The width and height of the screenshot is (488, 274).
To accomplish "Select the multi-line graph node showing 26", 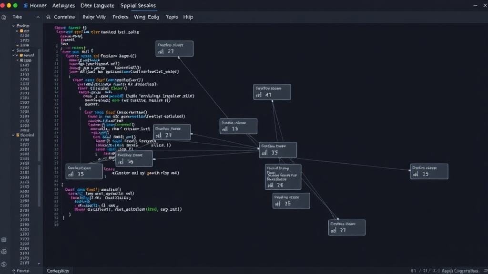I will tap(283, 177).
